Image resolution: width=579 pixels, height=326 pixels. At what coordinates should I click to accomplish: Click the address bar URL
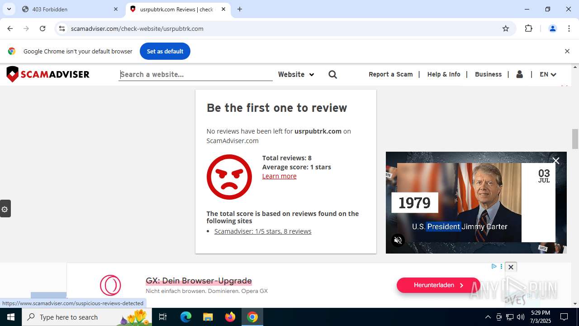coord(137,29)
